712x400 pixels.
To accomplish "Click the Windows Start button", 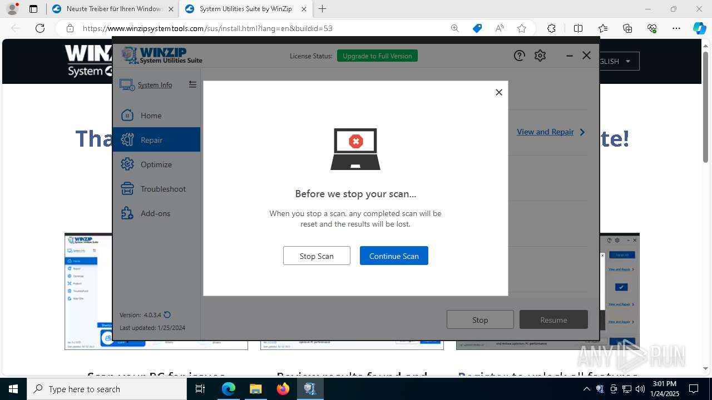I will [x=13, y=389].
